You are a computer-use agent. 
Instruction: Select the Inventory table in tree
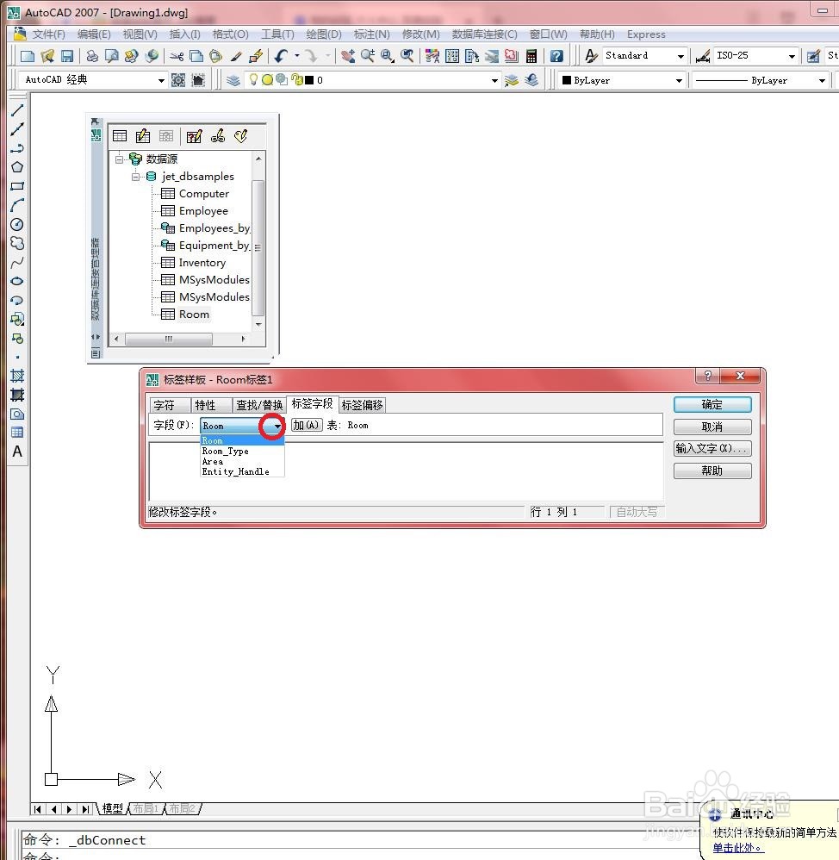tap(202, 263)
